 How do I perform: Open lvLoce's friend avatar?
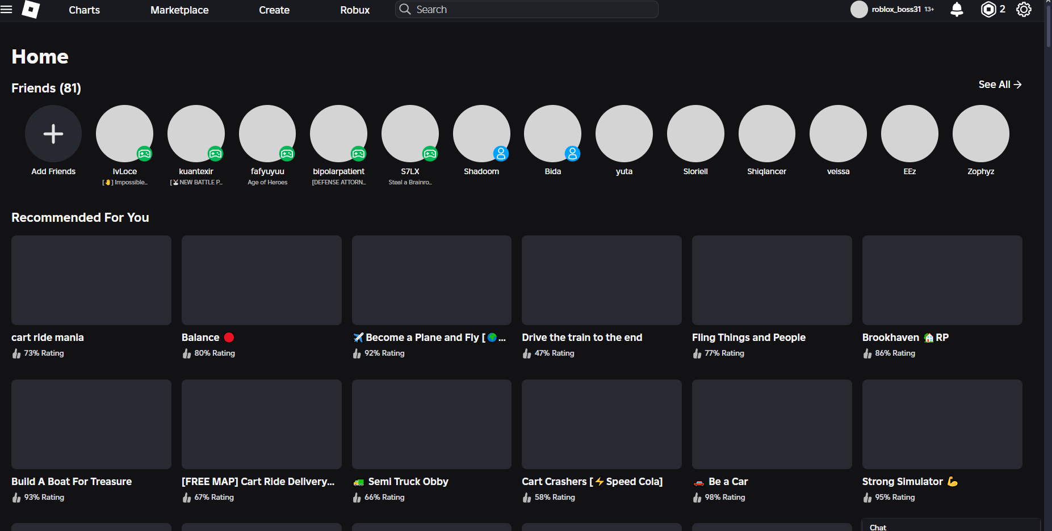[125, 133]
